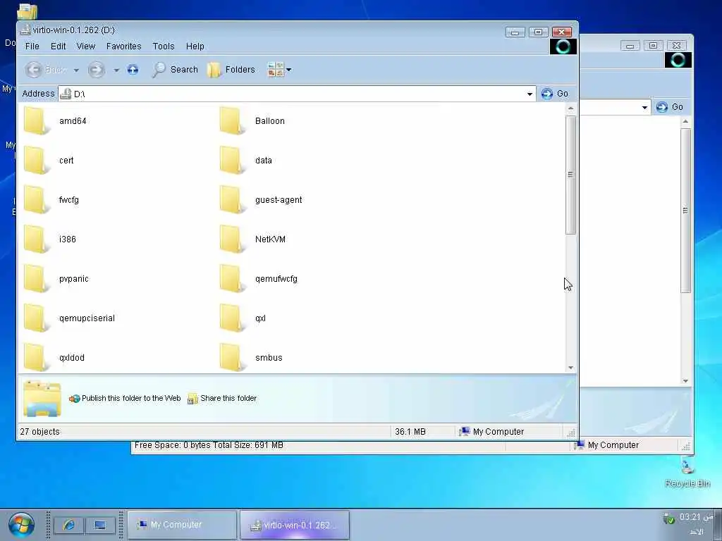Screen dimensions: 722x541
Task: Open the Edit menu
Action: (x=58, y=46)
